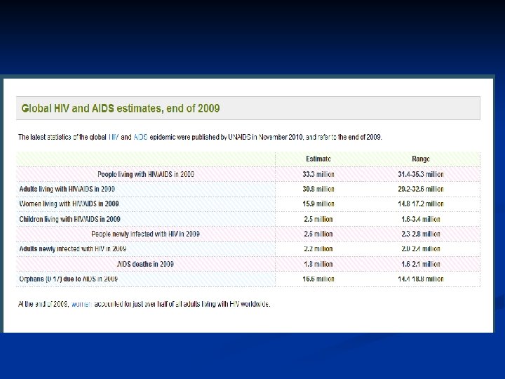Click row label 'People living with HIV/AIDS in 2009'
This screenshot has height=379, width=505.
[x=146, y=174]
